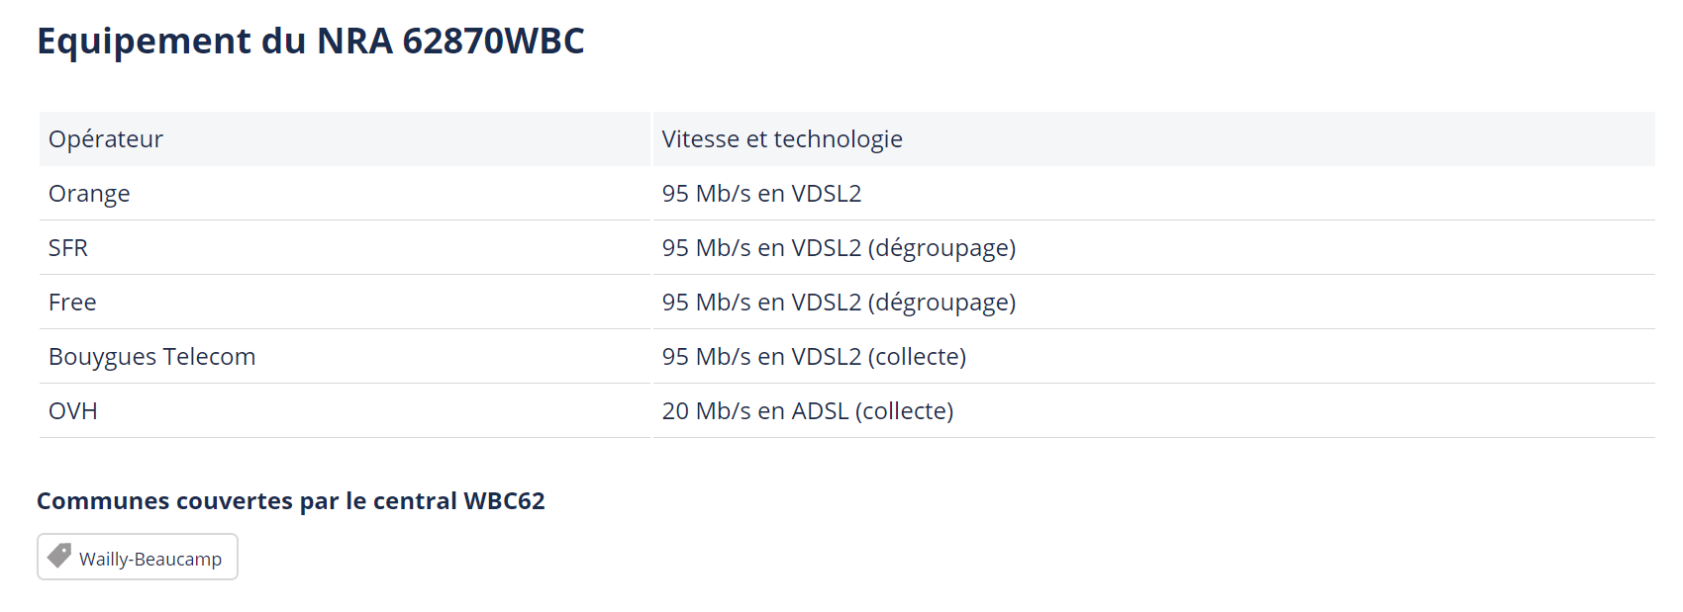Select the Bouygues Telecom operator cell
Image resolution: width=1683 pixels, height=612 pixels.
[x=151, y=357]
